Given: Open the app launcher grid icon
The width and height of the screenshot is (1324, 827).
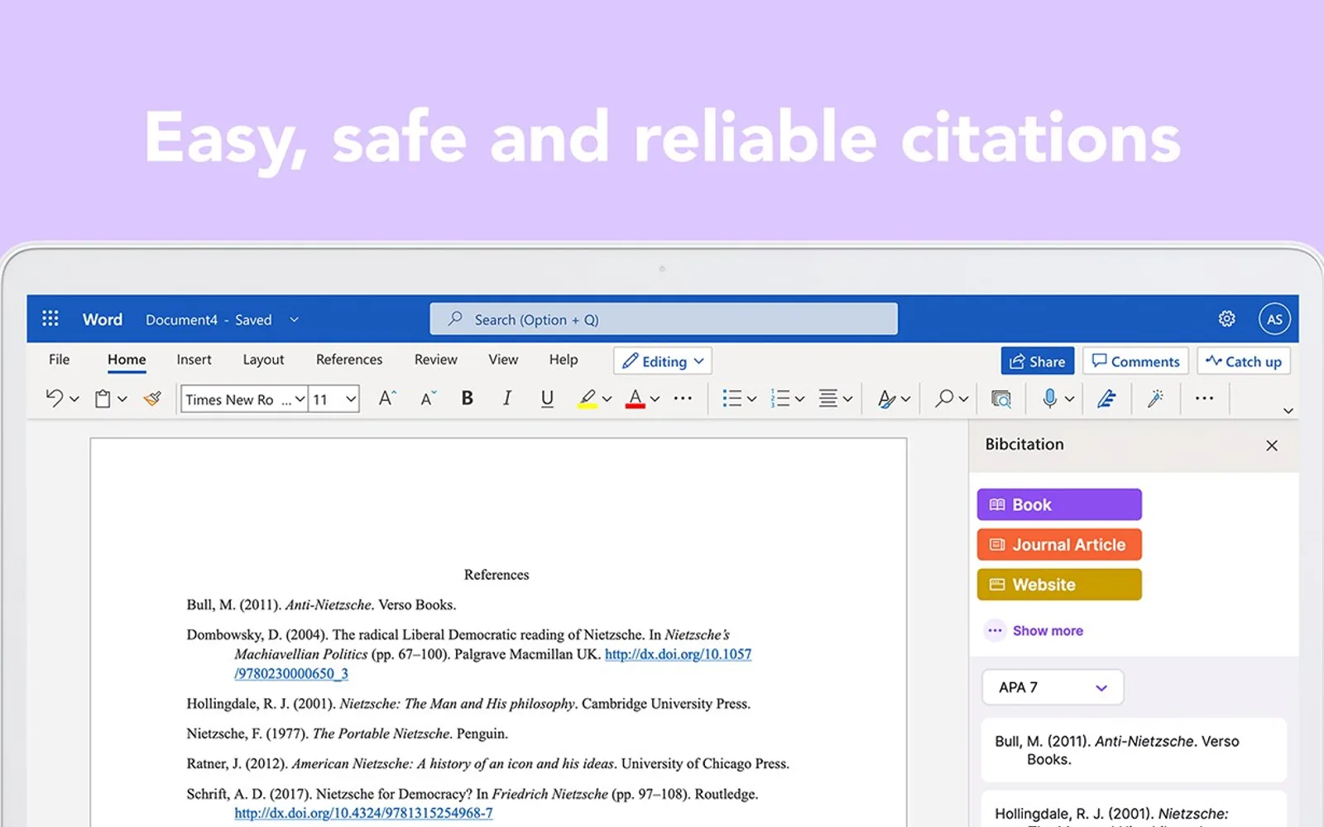Looking at the screenshot, I should [x=50, y=318].
